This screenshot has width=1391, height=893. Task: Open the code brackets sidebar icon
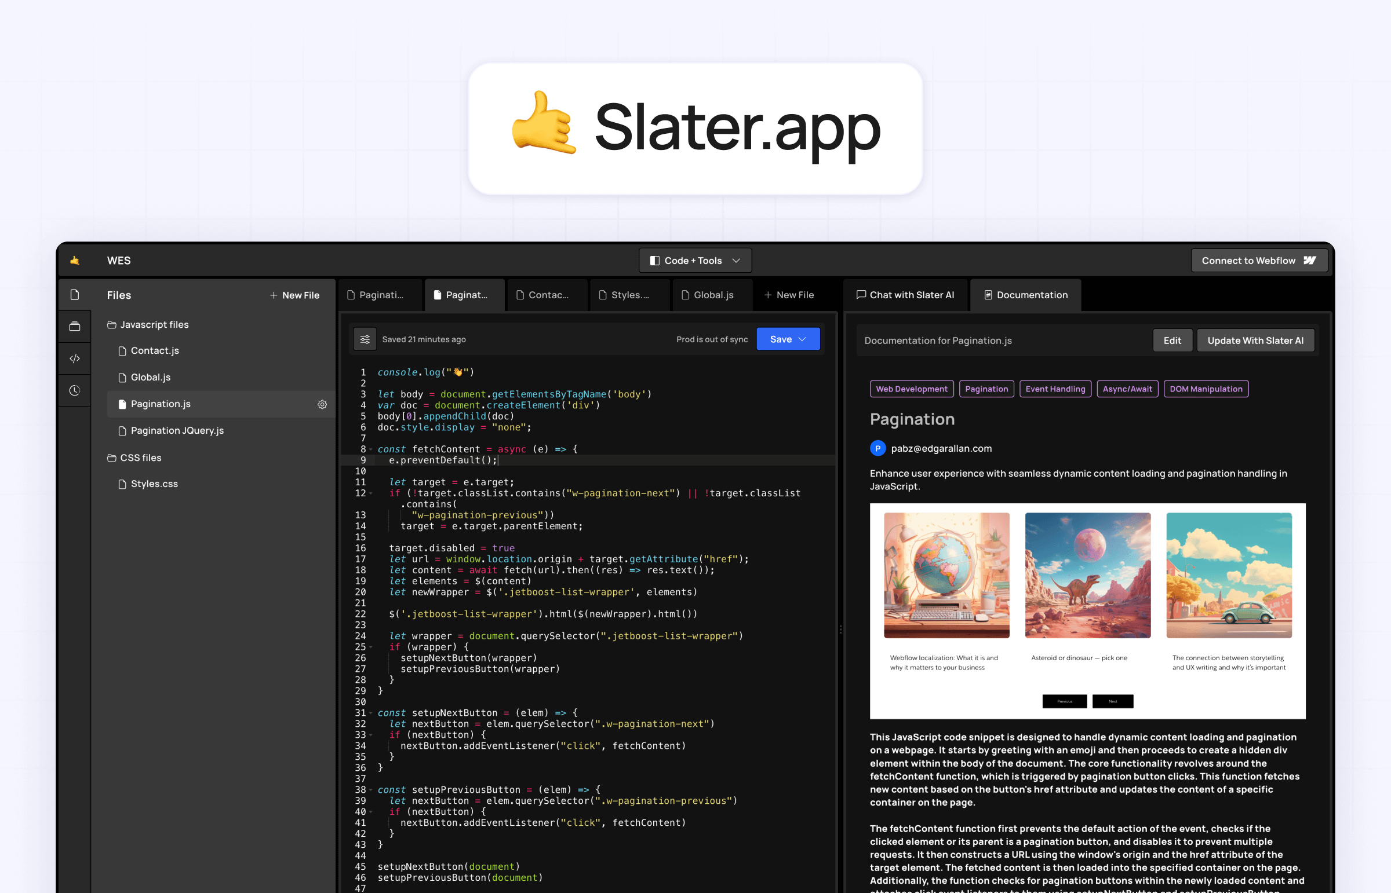[75, 358]
